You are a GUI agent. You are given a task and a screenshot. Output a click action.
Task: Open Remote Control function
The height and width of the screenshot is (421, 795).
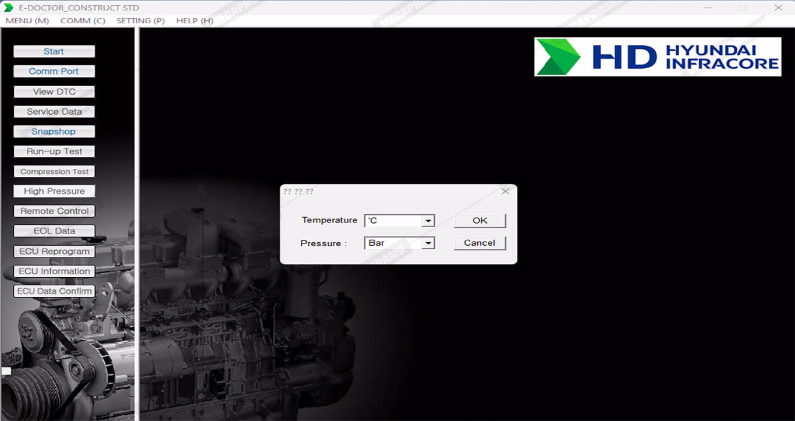(x=54, y=211)
